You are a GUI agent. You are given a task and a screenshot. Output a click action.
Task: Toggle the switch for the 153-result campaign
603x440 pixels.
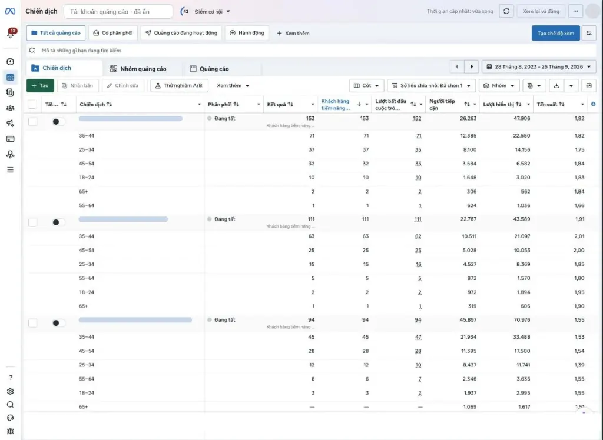pyautogui.click(x=58, y=121)
